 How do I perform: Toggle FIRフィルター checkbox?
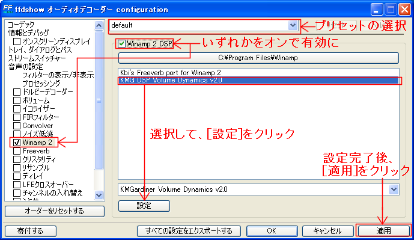[17, 117]
